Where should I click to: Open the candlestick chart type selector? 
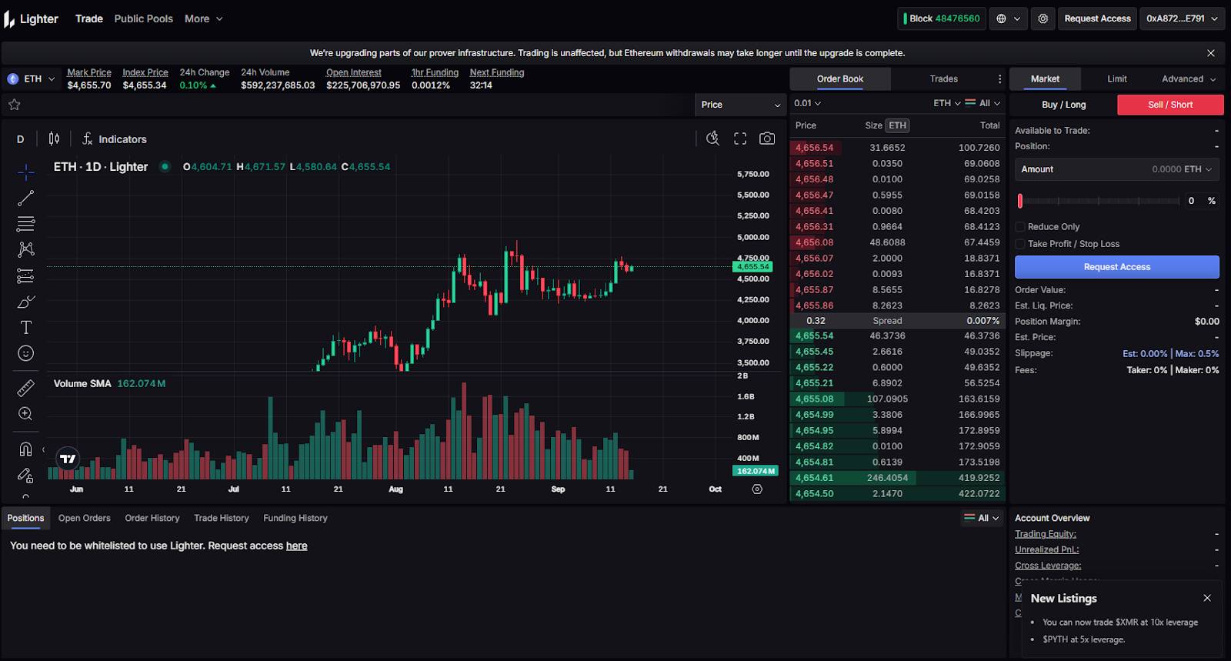pyautogui.click(x=54, y=139)
